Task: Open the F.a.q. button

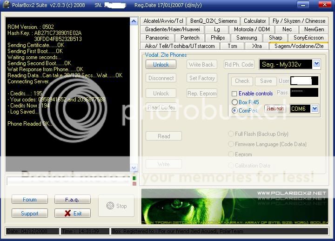Action: [72, 199]
